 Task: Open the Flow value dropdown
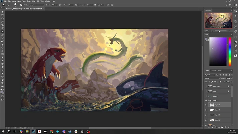73,5
